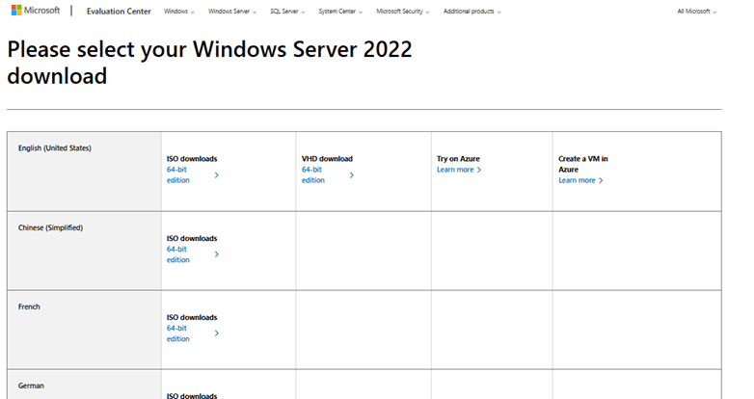
Task: Go to Evaluation Center home link
Action: pyautogui.click(x=119, y=12)
